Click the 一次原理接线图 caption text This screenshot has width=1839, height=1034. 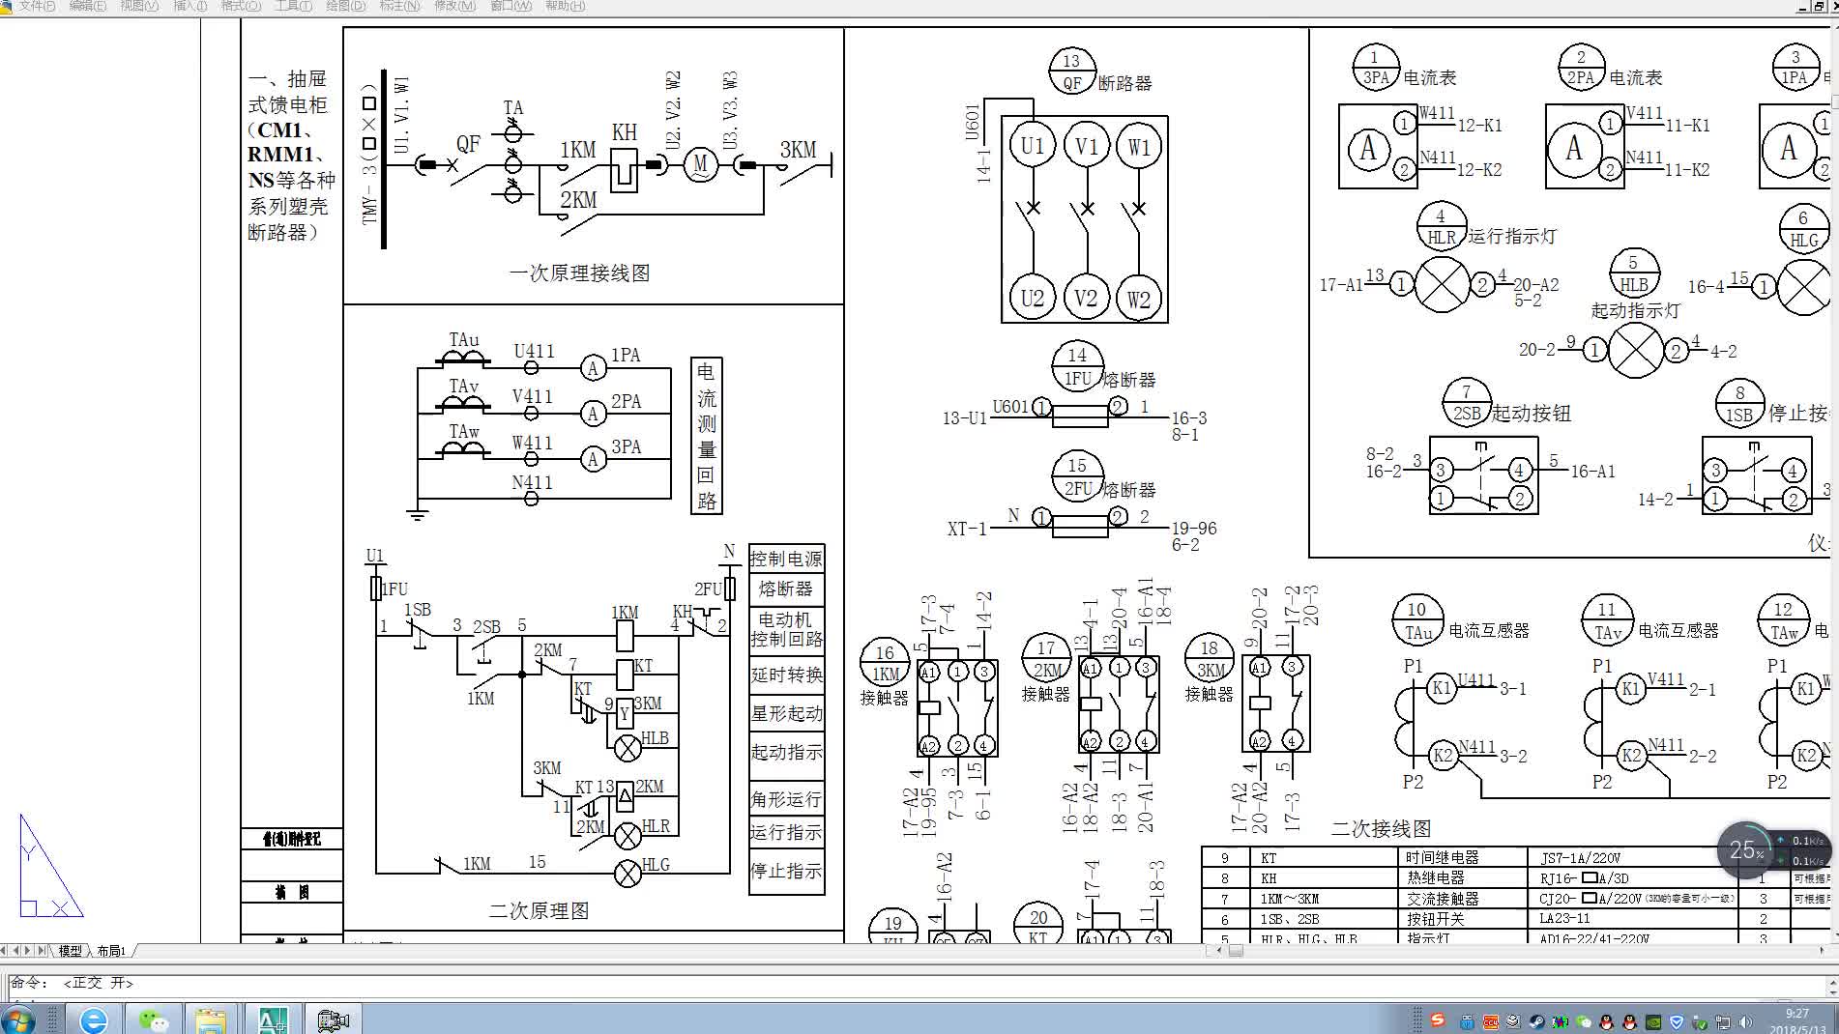point(580,273)
